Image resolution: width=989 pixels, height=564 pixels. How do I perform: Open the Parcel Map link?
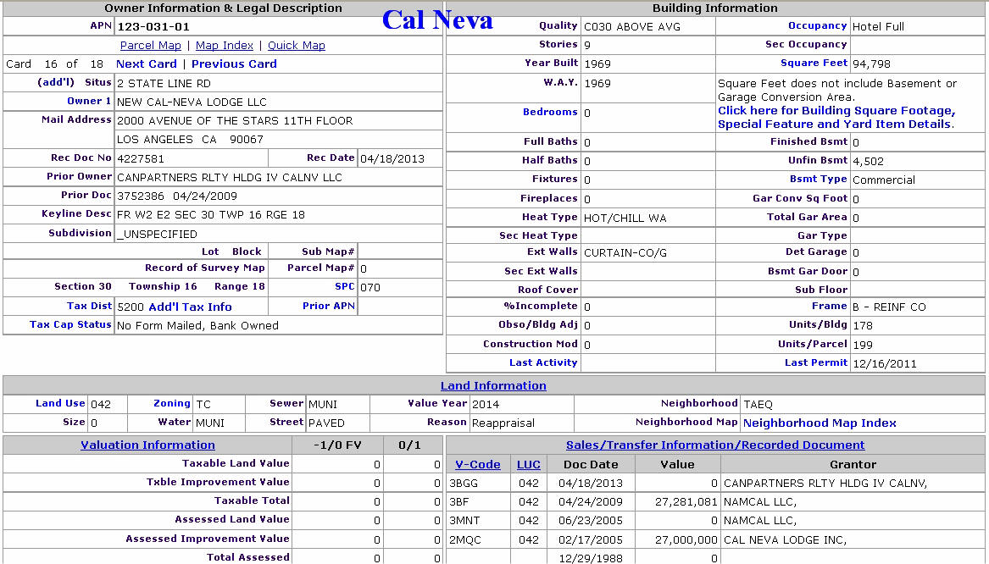(x=150, y=46)
